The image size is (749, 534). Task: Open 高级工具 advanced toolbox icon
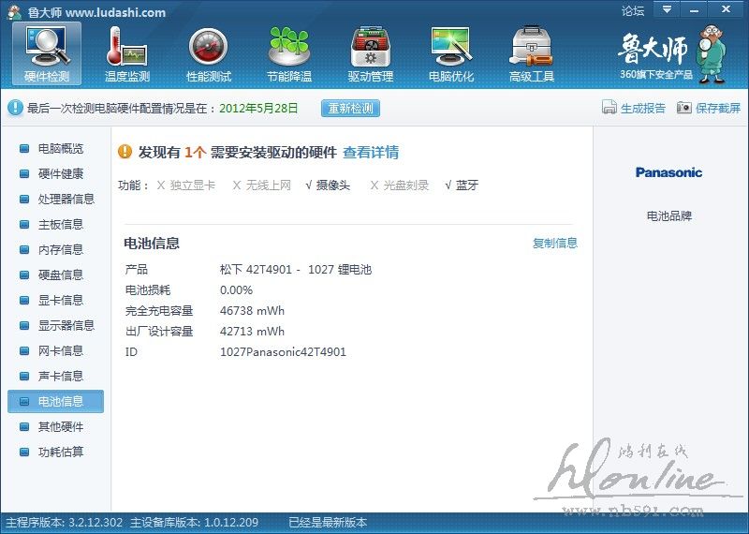tap(532, 53)
